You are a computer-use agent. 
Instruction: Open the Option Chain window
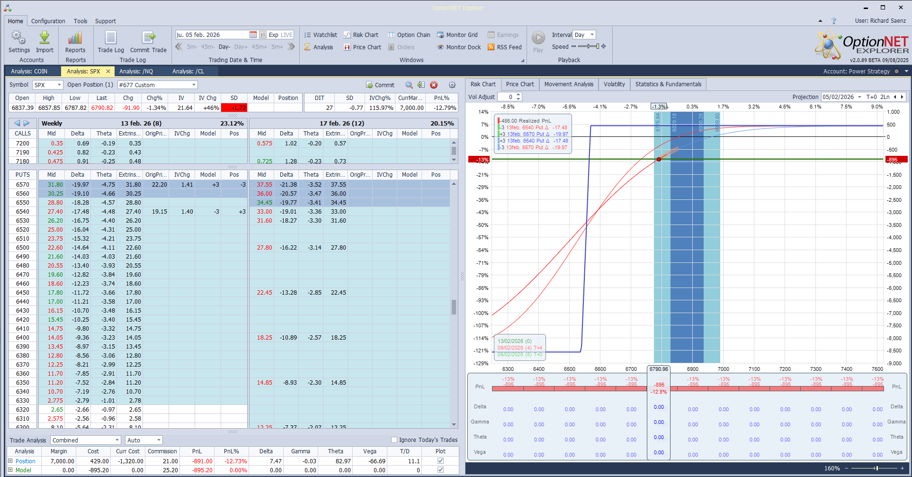pyautogui.click(x=409, y=35)
